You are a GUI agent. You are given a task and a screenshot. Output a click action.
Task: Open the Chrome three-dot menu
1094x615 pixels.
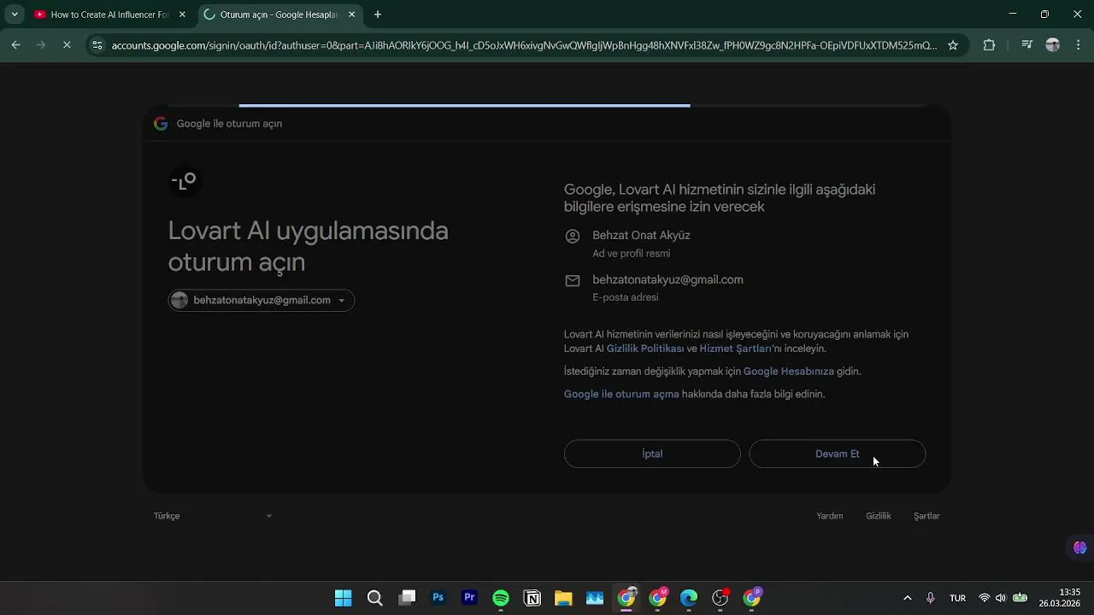pyautogui.click(x=1078, y=45)
